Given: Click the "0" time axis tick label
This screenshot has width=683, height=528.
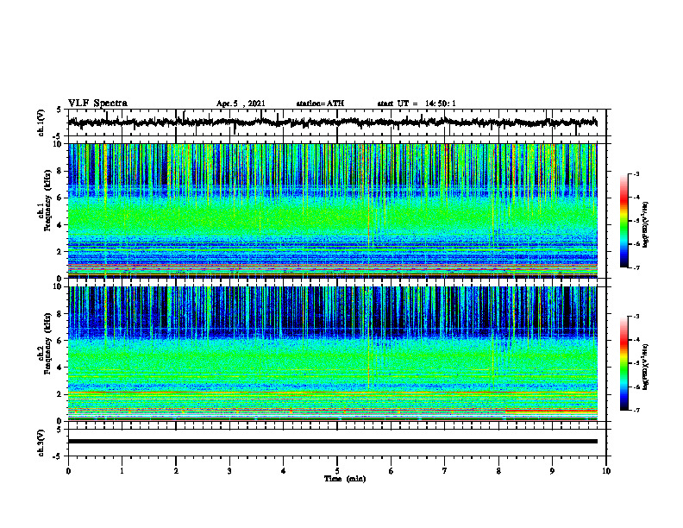Looking at the screenshot, I should [68, 471].
